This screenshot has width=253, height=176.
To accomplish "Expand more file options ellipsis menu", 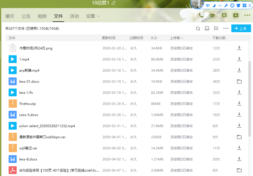I will (226, 29).
